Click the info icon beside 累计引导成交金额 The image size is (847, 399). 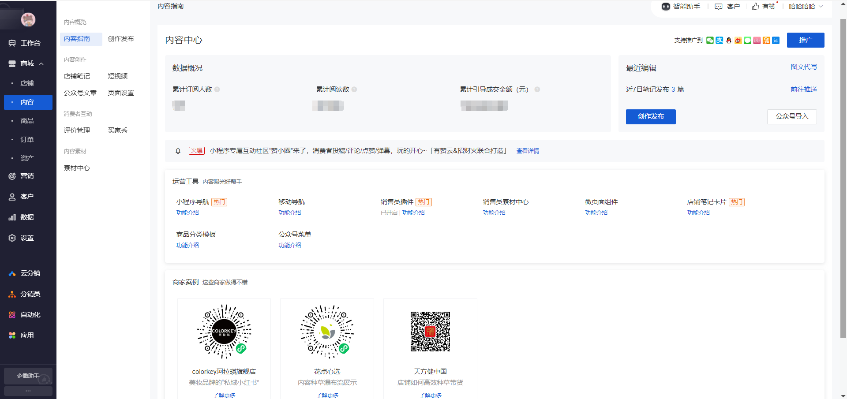pos(537,89)
